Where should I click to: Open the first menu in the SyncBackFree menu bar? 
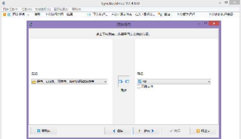[x=10, y=9]
